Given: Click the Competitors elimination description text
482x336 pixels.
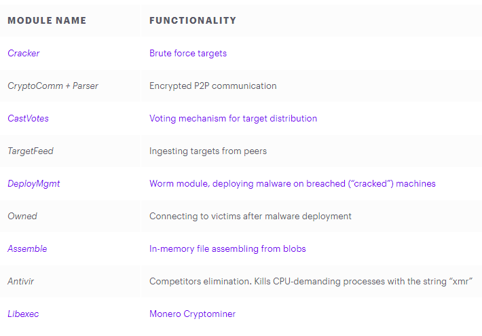Looking at the screenshot, I should click(311, 282).
